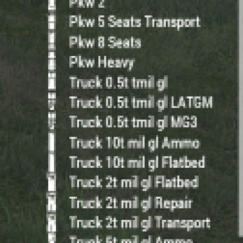The image size is (243, 243).
Task: Pick Truck 0.5t tmil gl LATGM
Action: tap(141, 102)
